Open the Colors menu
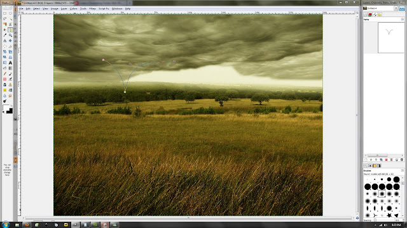The image size is (407, 228). click(x=73, y=8)
